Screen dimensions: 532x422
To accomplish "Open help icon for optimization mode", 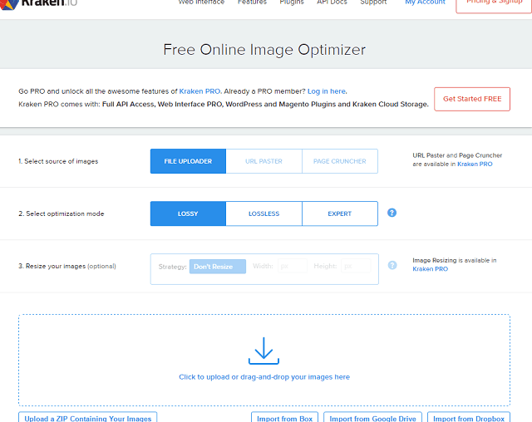I will [x=392, y=213].
